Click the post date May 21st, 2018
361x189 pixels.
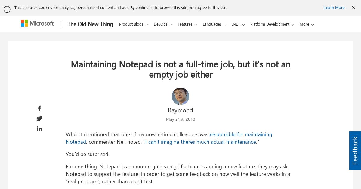(180, 119)
